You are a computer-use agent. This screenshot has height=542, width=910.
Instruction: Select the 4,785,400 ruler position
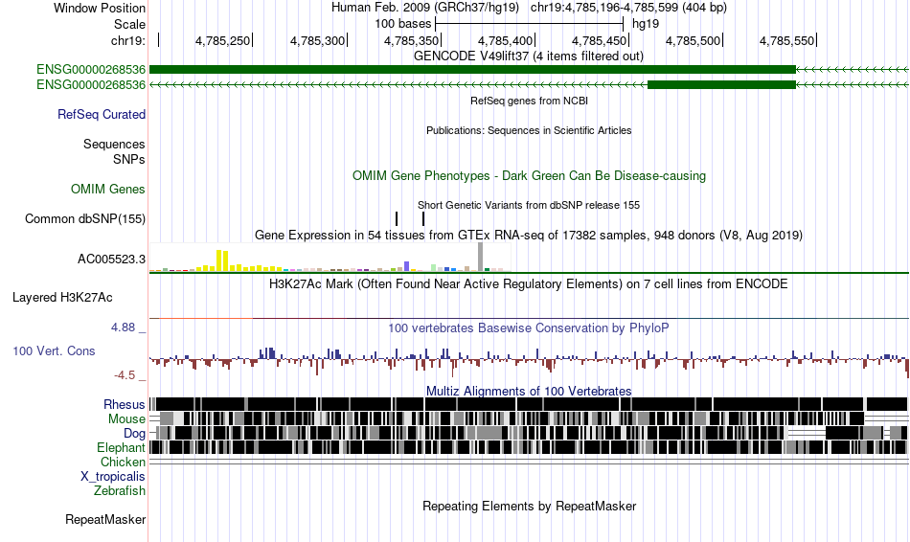[x=505, y=40]
